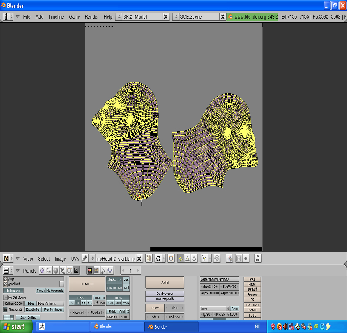Toggle the Shado shadow option
Image resolution: width=347 pixels, height=333 pixels.
click(x=111, y=280)
